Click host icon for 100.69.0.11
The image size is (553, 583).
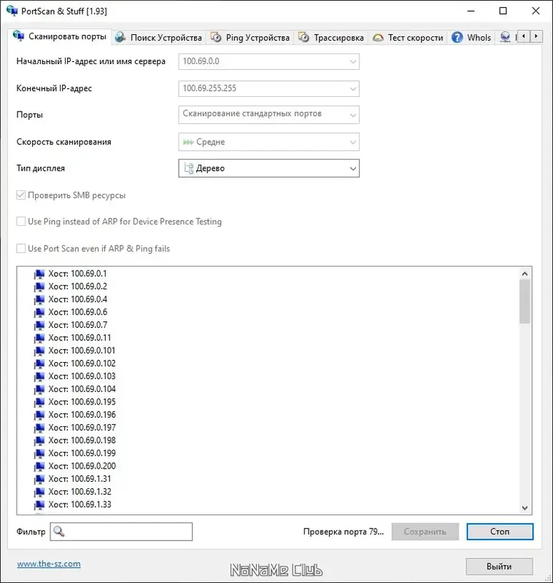tap(39, 338)
